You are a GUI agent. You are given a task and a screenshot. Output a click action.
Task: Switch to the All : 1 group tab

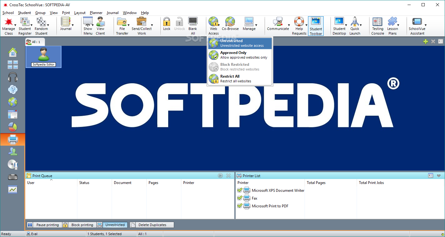[x=35, y=42]
